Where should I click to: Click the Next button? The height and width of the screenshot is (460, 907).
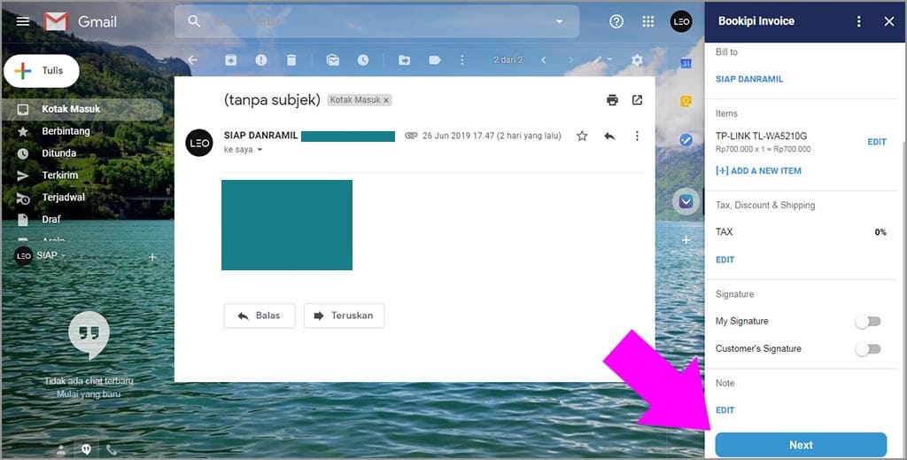tap(801, 445)
